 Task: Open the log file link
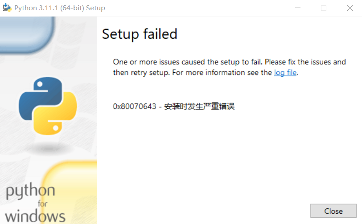click(x=285, y=73)
